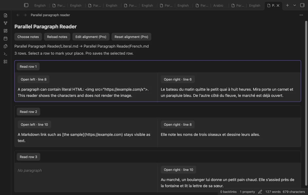
Task: Click the Literal.md → French.md path line
Action: pos(82,46)
